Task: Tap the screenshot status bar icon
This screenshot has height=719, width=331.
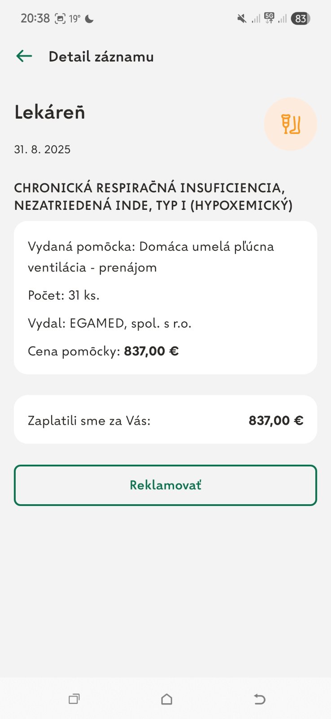Action: point(60,18)
